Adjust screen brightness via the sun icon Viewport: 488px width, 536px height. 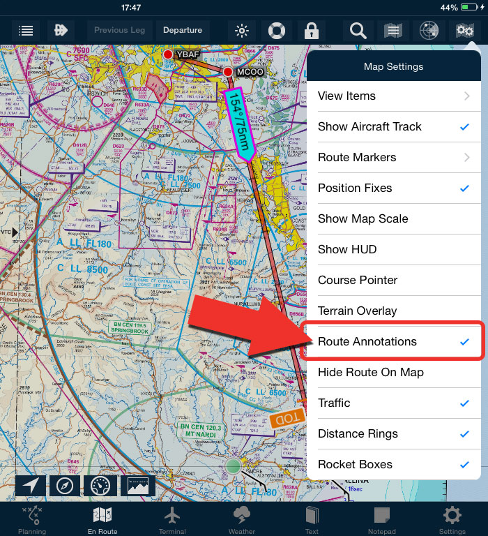click(x=242, y=31)
